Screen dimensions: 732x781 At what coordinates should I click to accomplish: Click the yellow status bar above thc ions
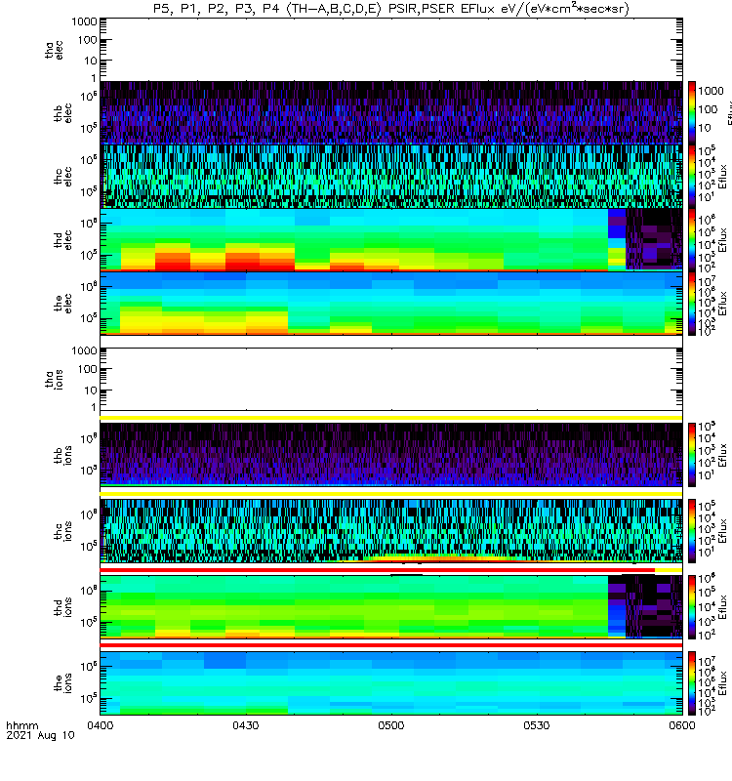391,494
